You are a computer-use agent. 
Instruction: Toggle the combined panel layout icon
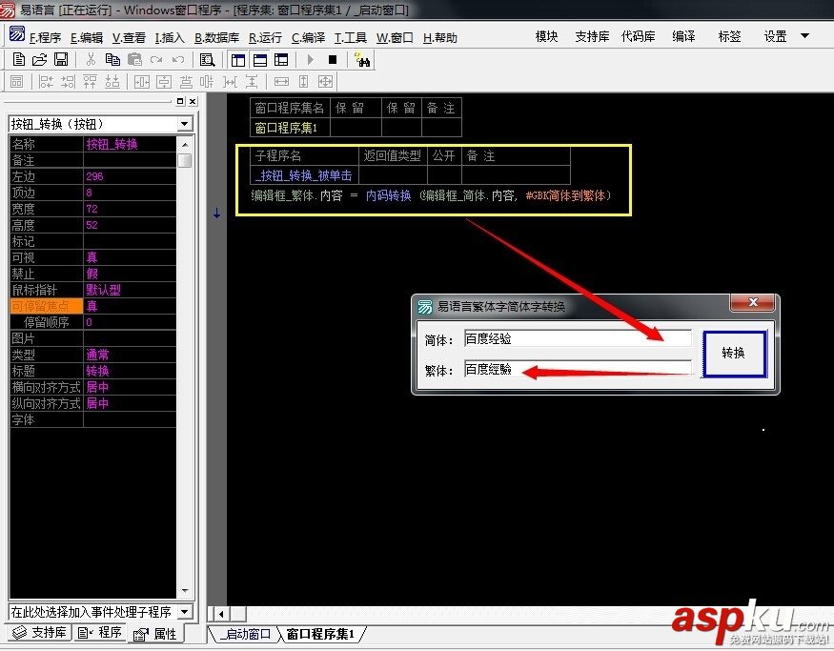(x=281, y=59)
